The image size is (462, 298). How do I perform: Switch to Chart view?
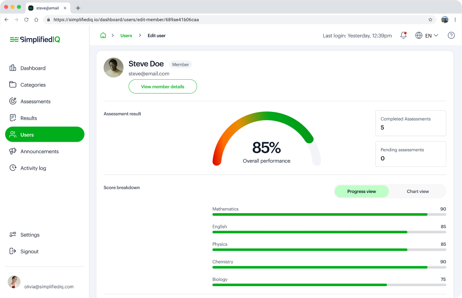418,191
